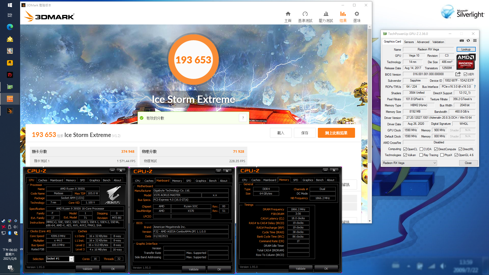Open the Bench tab in CPU-Z Memory window

(320, 180)
